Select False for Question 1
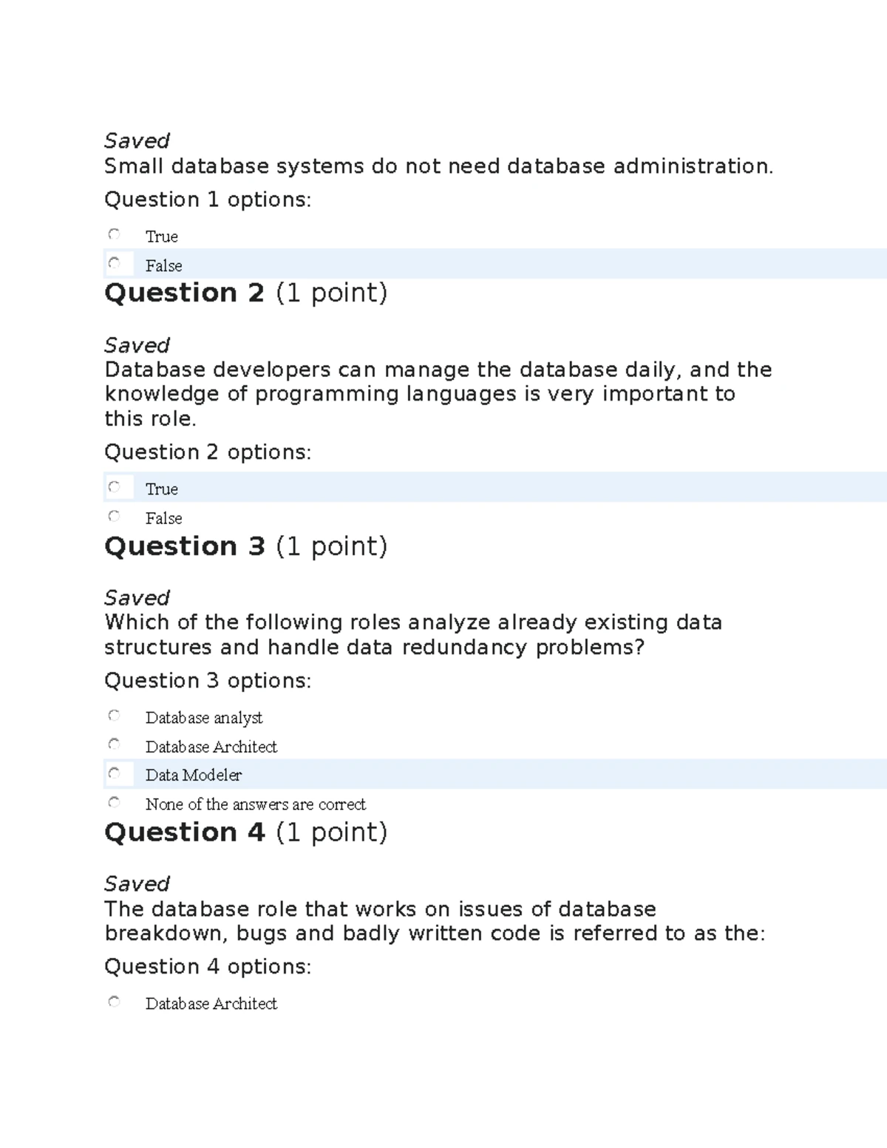Image resolution: width=887 pixels, height=1148 pixels. coord(114,263)
